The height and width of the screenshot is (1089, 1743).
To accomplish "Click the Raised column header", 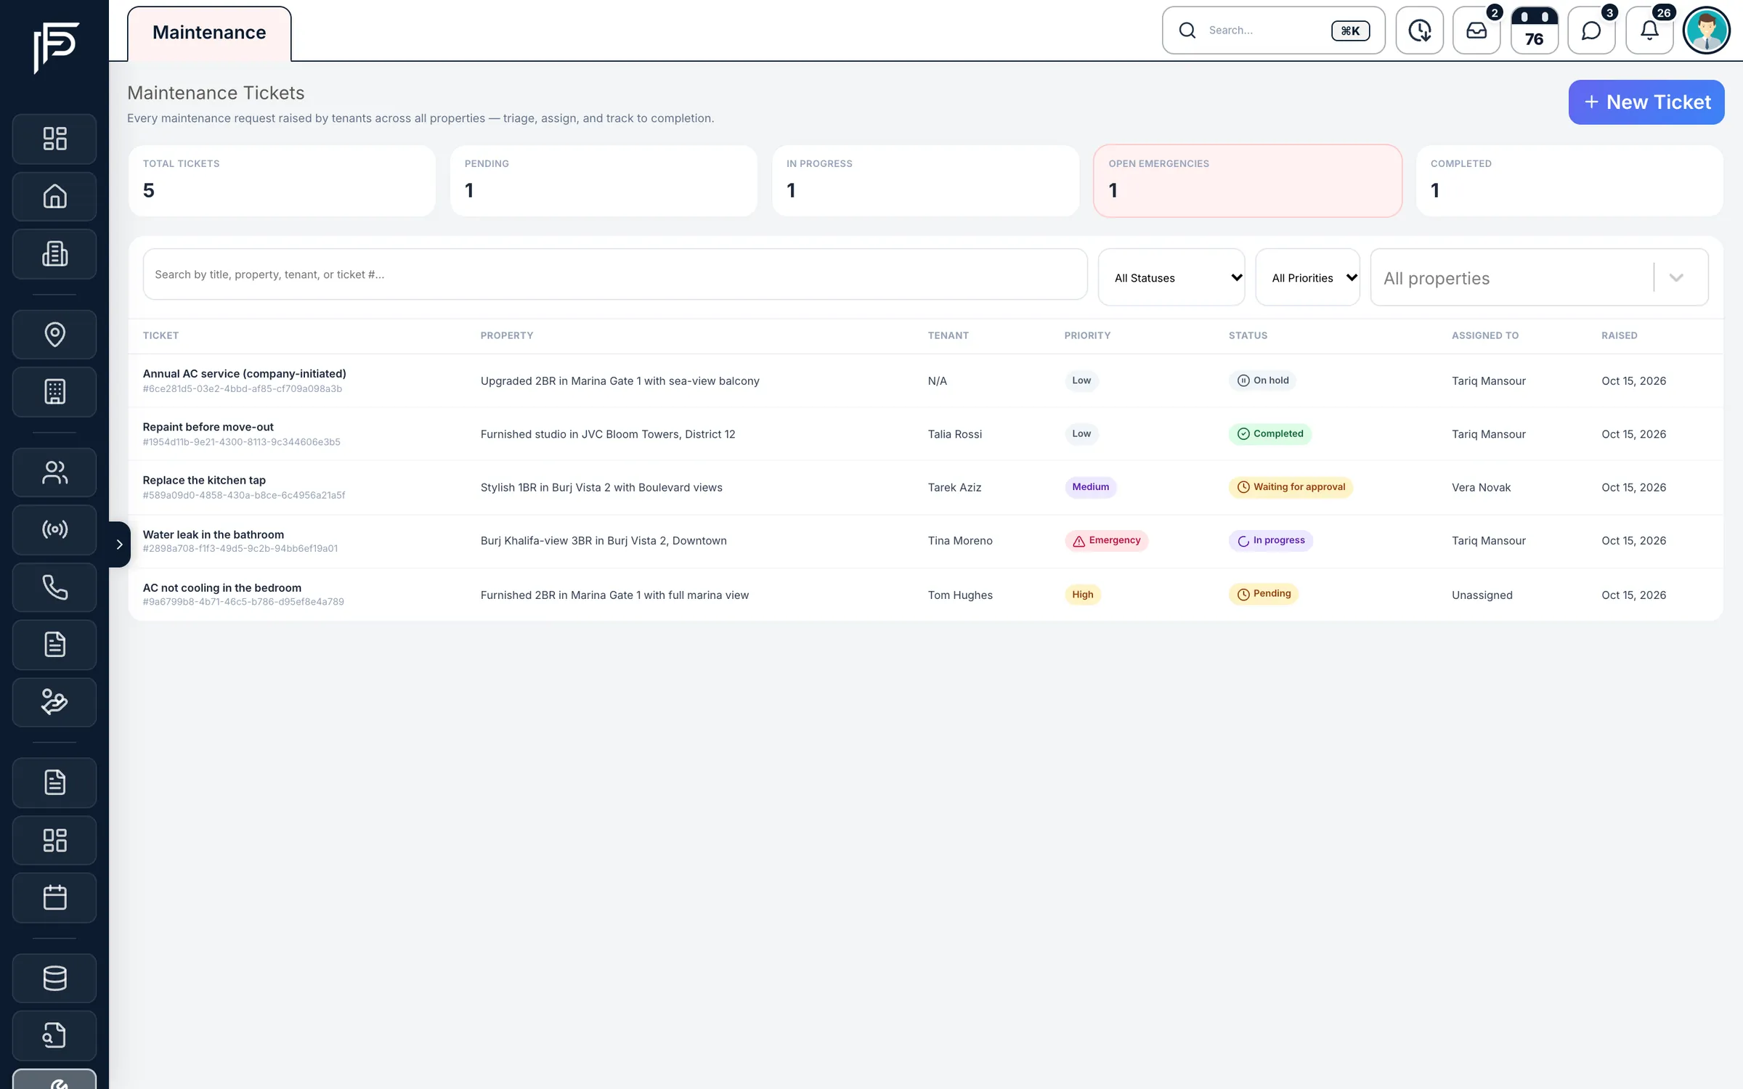I will click(x=1620, y=335).
